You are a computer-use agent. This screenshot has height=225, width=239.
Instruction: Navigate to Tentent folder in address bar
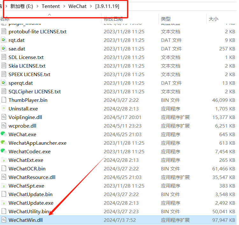coord(51,6)
